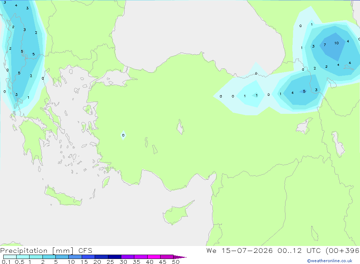Pick the 10–15 mm blue legend swatch

click(75, 257)
